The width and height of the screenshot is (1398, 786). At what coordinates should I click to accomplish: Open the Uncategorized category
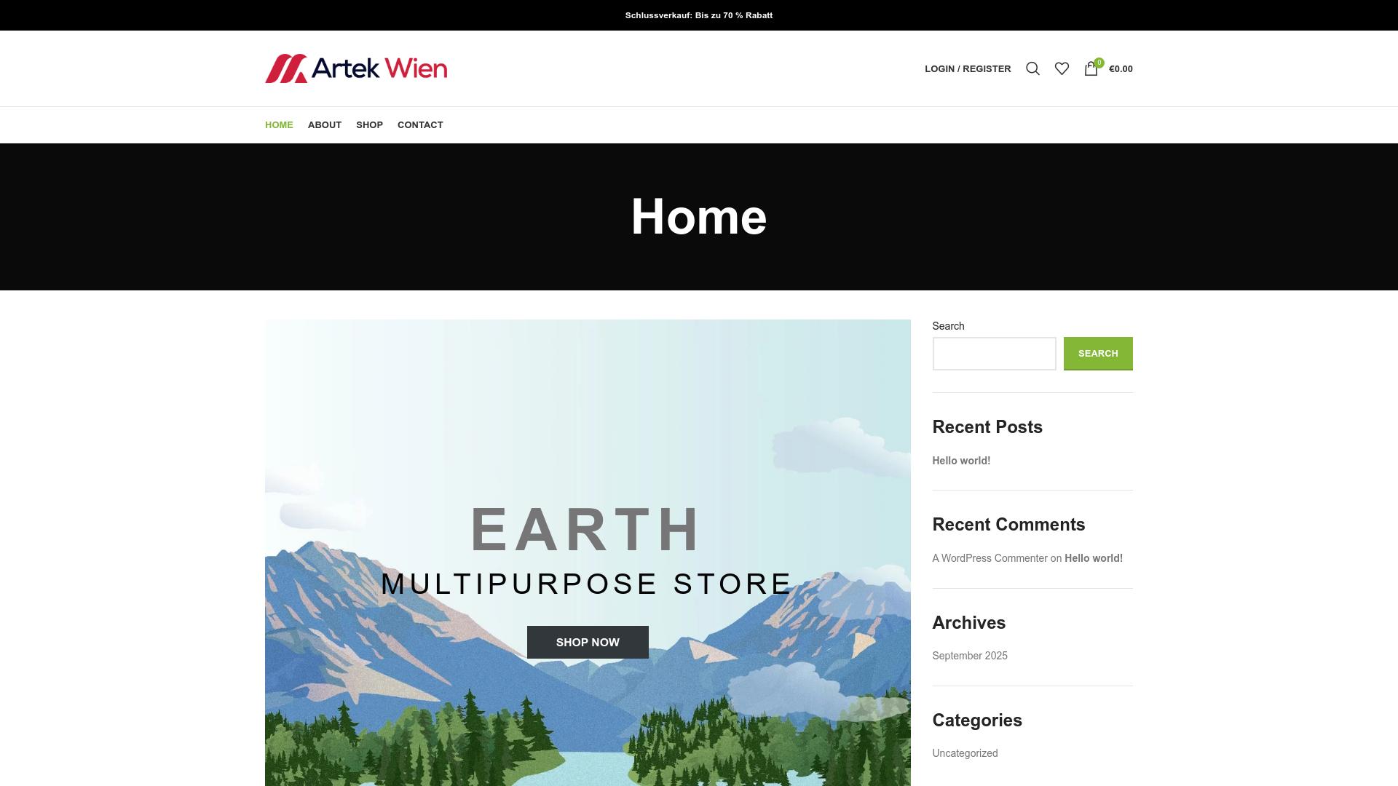[965, 753]
